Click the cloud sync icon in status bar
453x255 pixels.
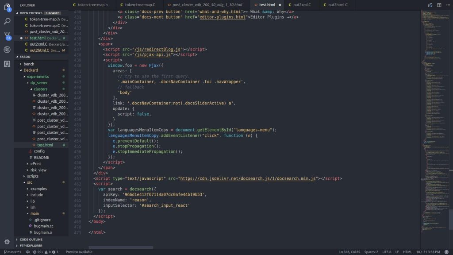coord(28,252)
